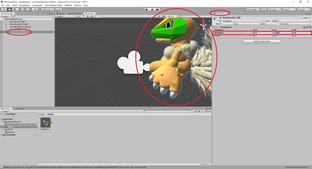
Task: Expand MixedRealityToolkit in Hierarchy
Action: [x=6, y=24]
